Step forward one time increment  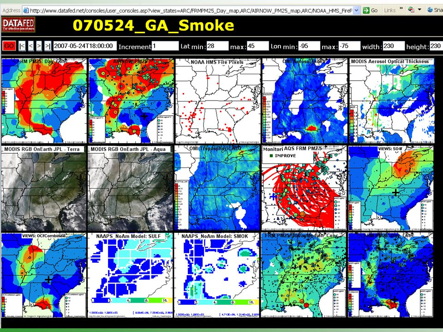point(39,46)
